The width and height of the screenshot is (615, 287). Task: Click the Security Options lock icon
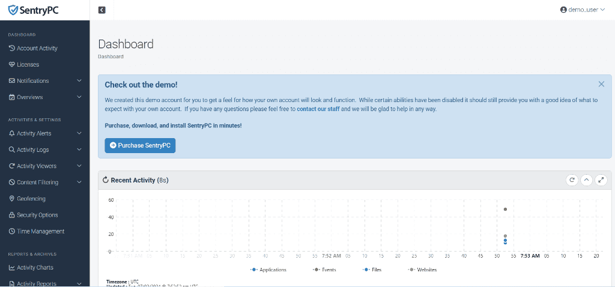pyautogui.click(x=11, y=215)
